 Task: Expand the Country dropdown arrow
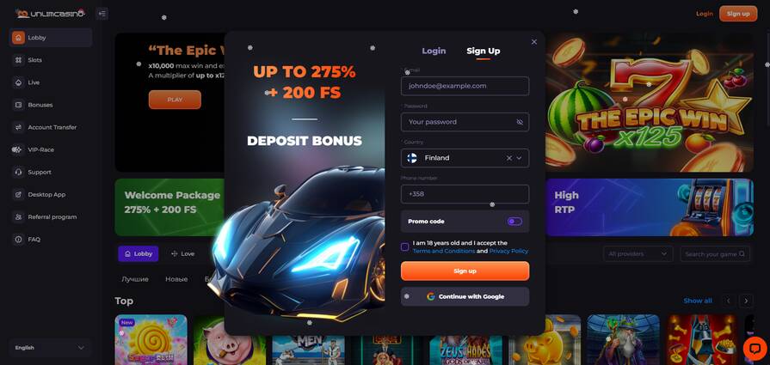519,158
